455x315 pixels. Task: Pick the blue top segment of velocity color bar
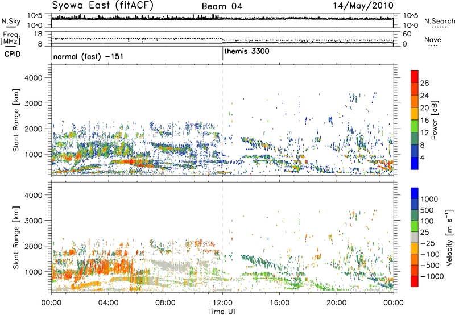415,193
